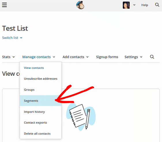Screen dimensions: 162x142
Task: Click the user profile avatar
Action: pyautogui.click(x=126, y=5)
